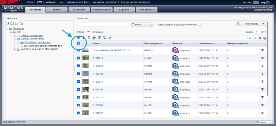Expand the 'submap nummer een' tree node
This screenshot has height=126, width=276.
[x=14, y=35]
